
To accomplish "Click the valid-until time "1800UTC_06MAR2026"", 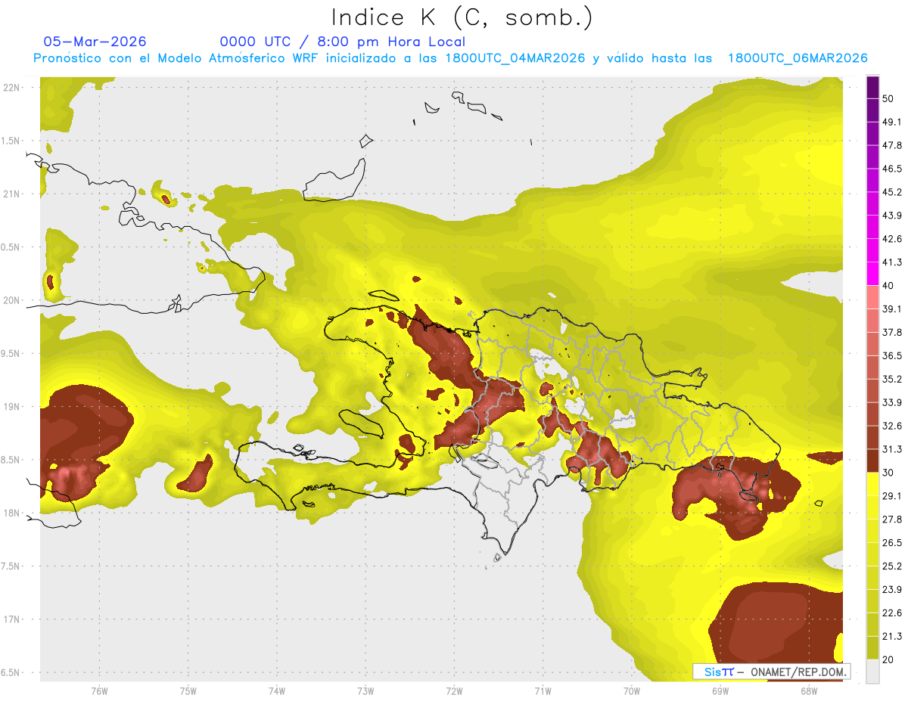I will coord(798,58).
